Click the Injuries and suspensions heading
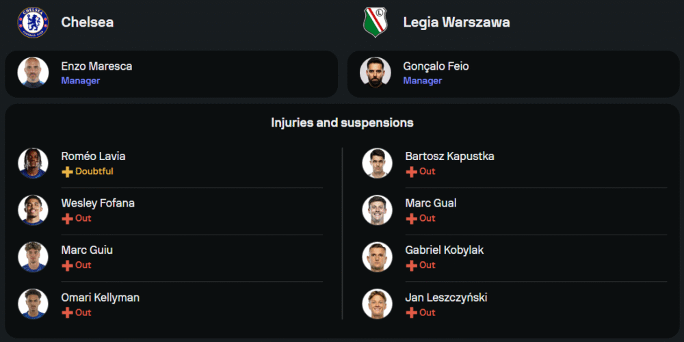Screen dimensions: 684x342 click(342, 123)
